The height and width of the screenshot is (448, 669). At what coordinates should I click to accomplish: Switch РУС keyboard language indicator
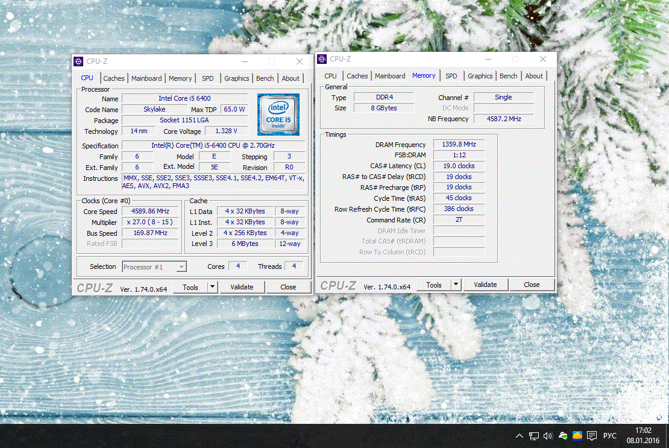[x=610, y=435]
